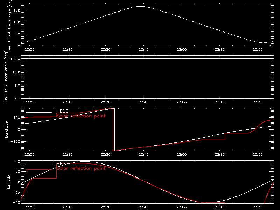The image size is (280, 210).
Task: Click the peak of the Earth angle curve
Action: pyautogui.click(x=141, y=6)
